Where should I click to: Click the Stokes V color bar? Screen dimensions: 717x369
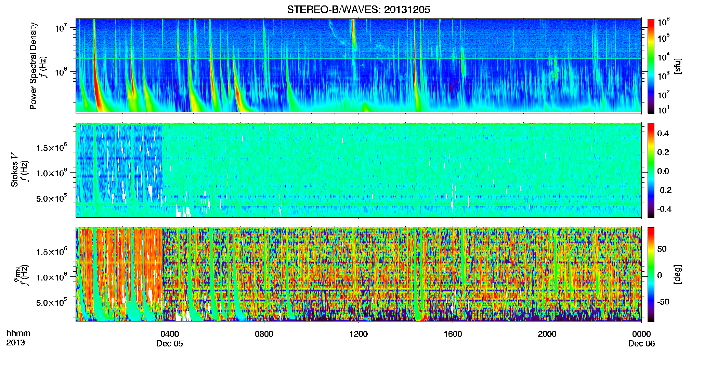pyautogui.click(x=651, y=170)
